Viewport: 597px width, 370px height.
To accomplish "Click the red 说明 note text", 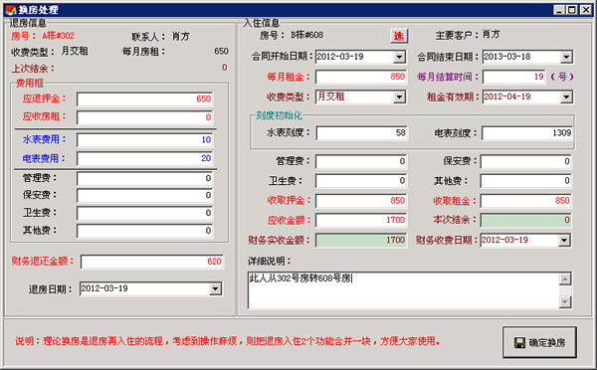I will (228, 341).
